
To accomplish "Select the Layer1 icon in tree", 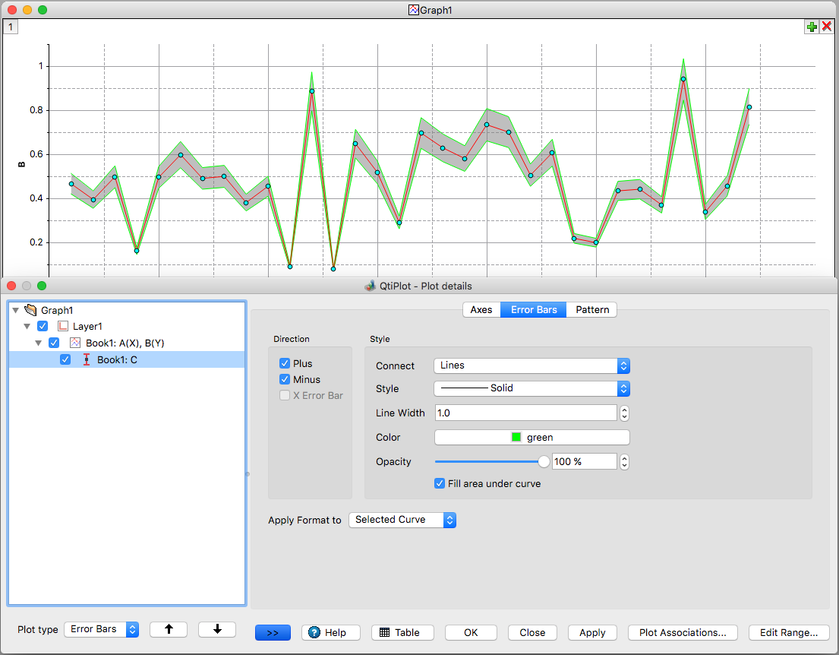I will click(63, 326).
